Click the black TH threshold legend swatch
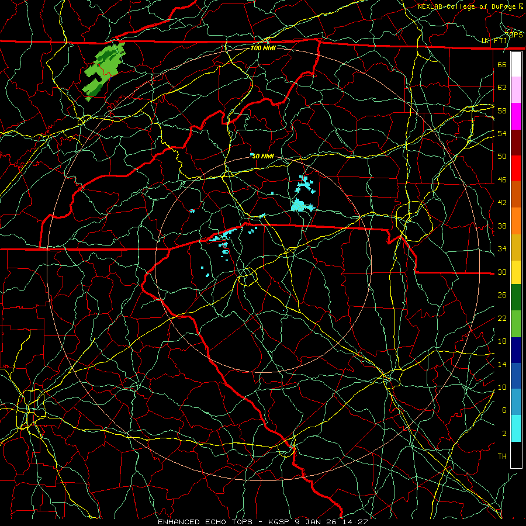The height and width of the screenshot is (526, 526). coord(516,455)
